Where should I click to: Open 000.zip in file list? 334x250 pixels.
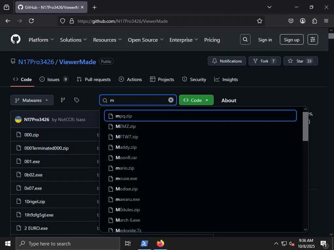[x=32, y=135]
